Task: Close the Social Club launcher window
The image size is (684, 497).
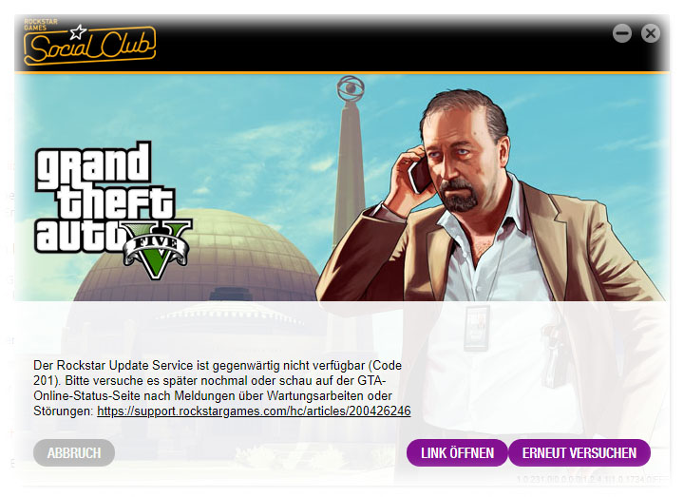Action: pyautogui.click(x=651, y=33)
